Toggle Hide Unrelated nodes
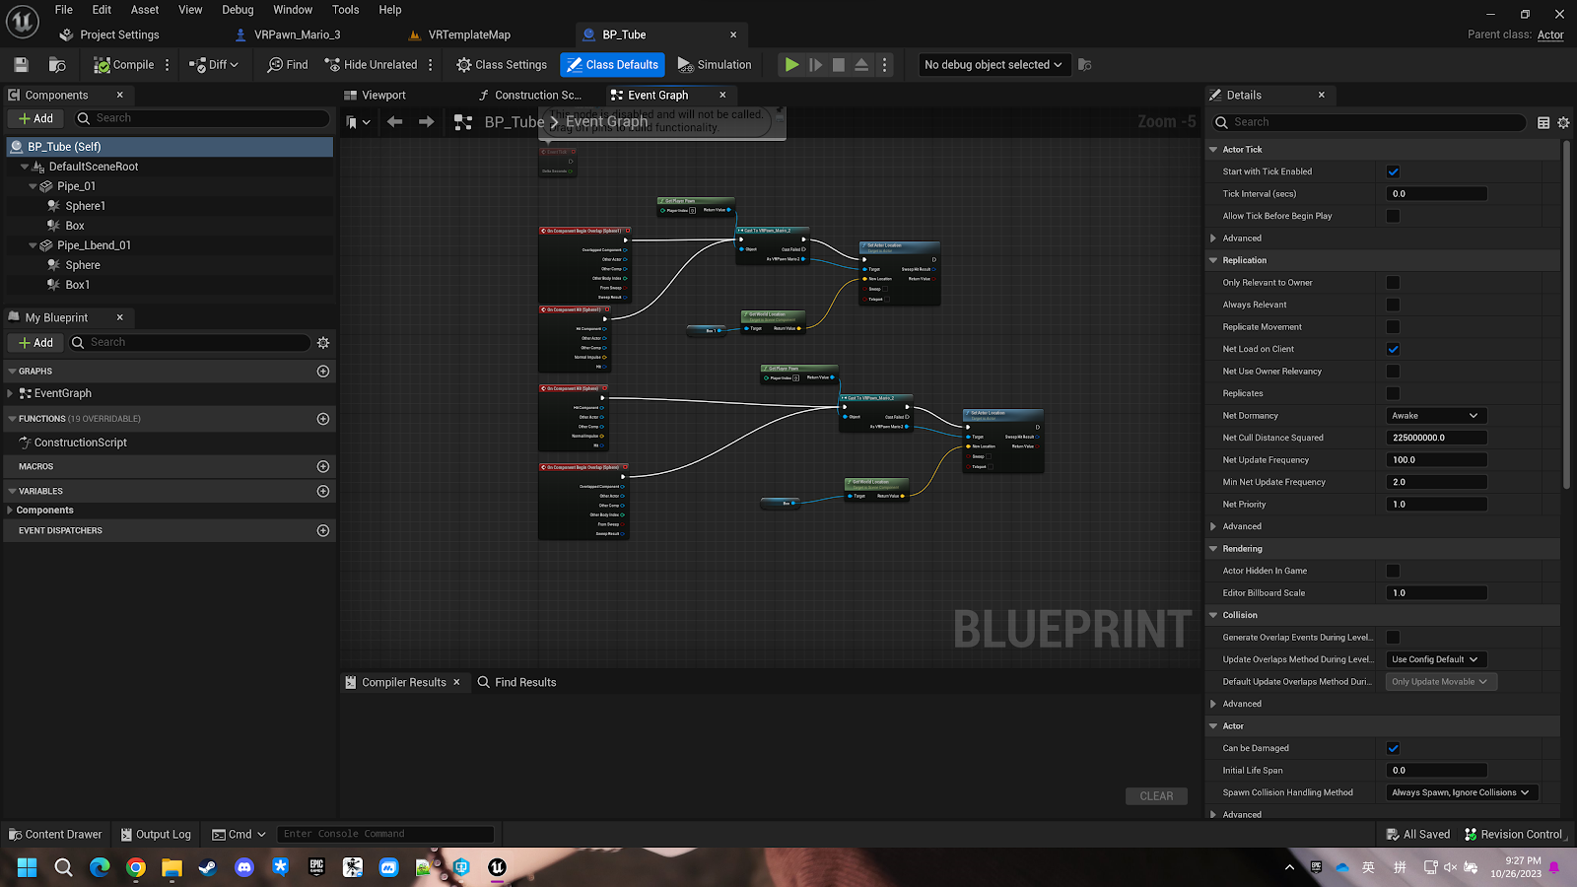Image resolution: width=1577 pixels, height=887 pixels. 372,65
